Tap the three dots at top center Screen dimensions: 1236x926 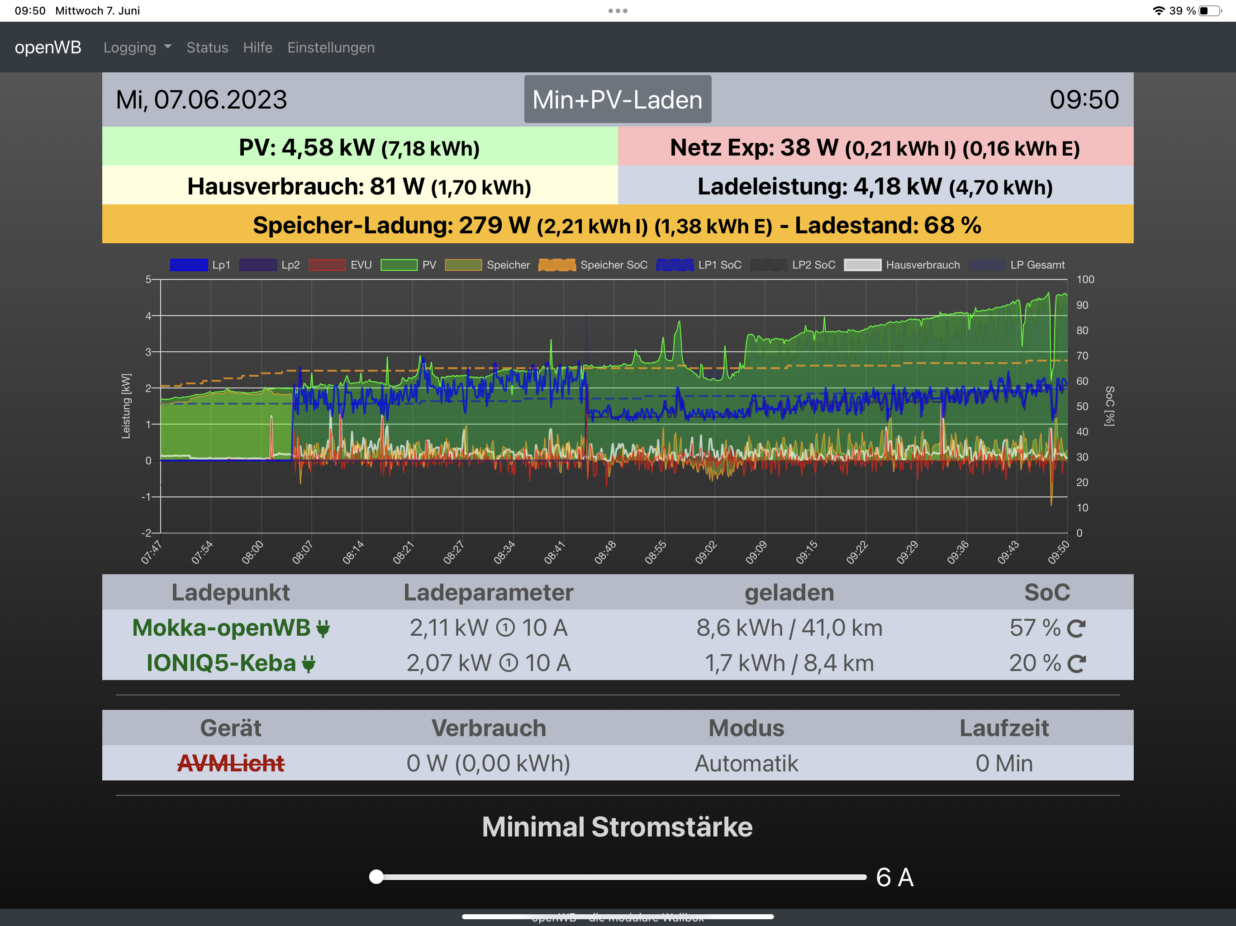(618, 10)
